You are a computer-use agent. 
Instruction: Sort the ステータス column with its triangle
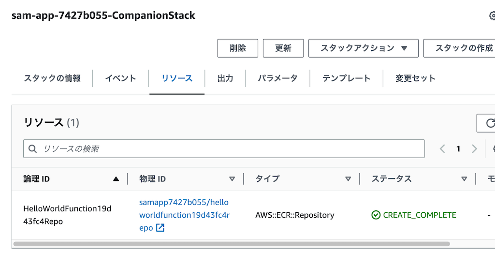pos(464,179)
